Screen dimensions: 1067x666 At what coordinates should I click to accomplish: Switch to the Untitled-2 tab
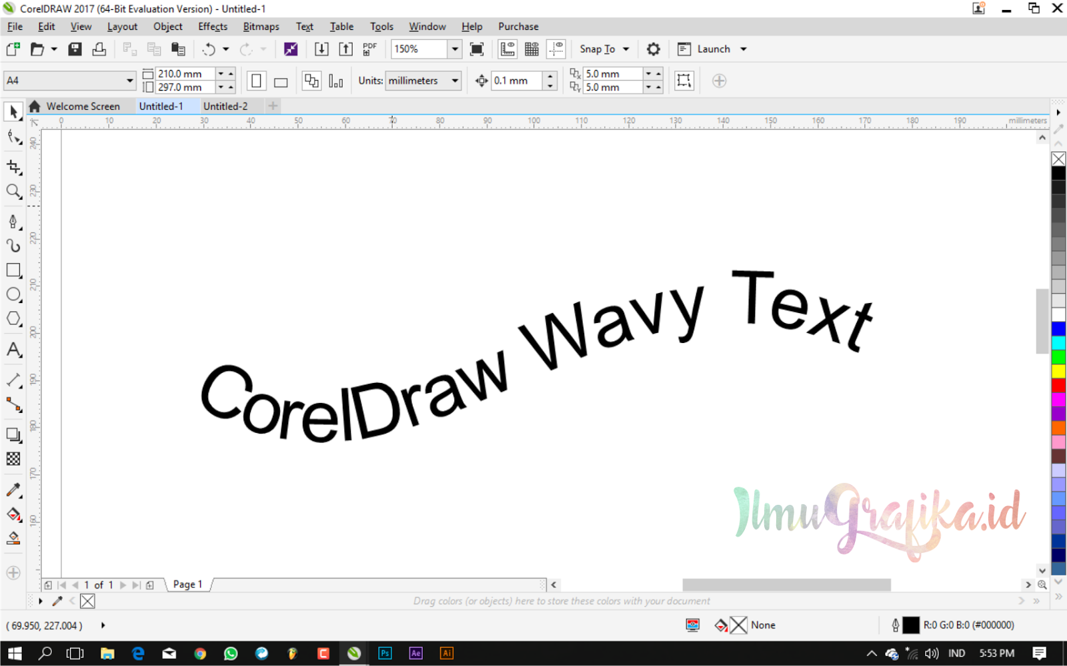coord(225,106)
